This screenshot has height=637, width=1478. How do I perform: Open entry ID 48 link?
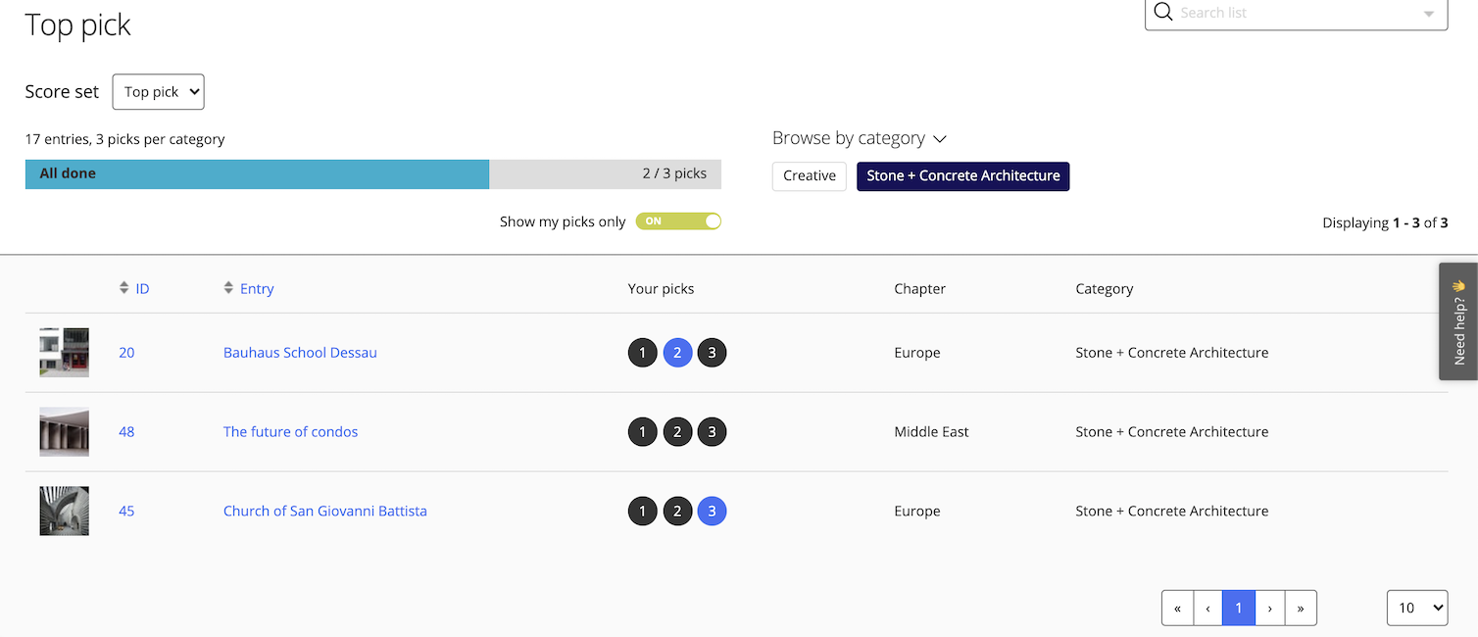[x=126, y=432]
